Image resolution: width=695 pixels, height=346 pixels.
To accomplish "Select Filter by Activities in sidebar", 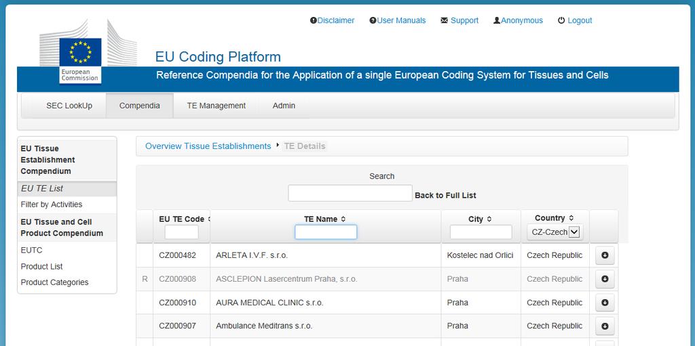I will 52,204.
